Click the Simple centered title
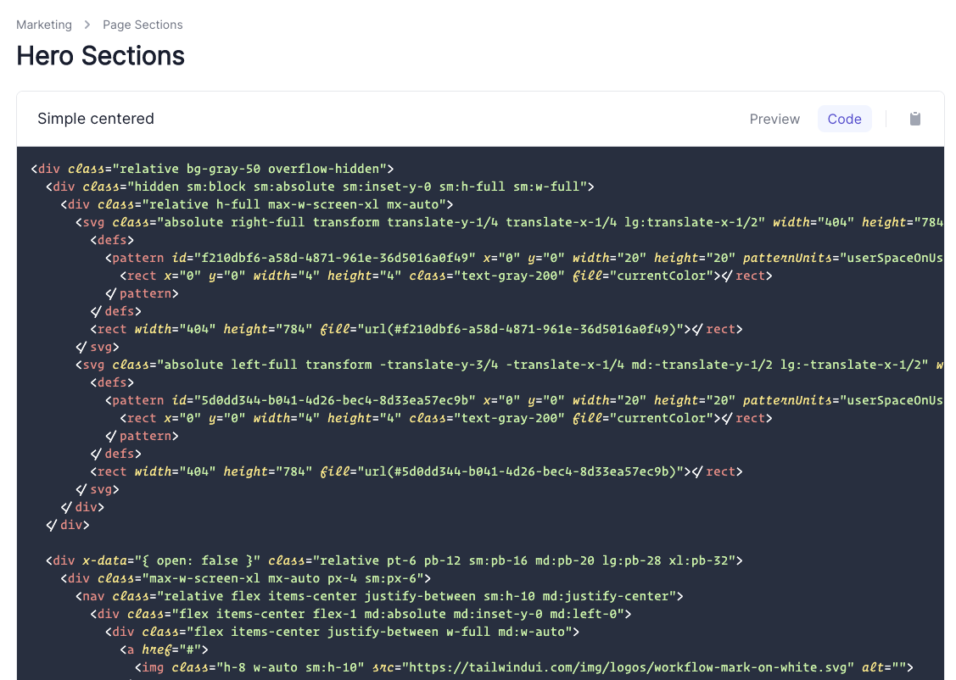Image resolution: width=956 pixels, height=680 pixels. coord(96,118)
